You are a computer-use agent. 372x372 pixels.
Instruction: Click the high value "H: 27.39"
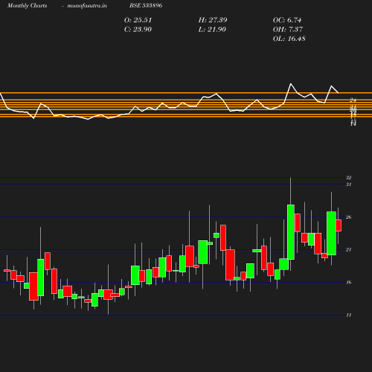tap(213, 20)
